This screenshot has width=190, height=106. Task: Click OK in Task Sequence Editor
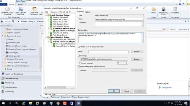(x=114, y=91)
